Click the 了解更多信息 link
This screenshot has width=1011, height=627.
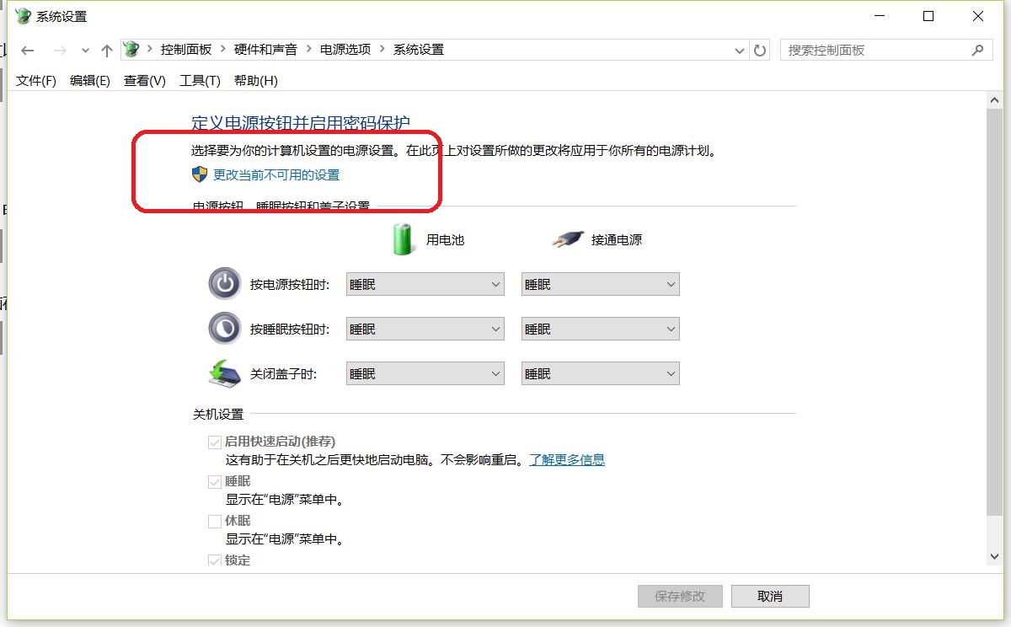pos(567,459)
